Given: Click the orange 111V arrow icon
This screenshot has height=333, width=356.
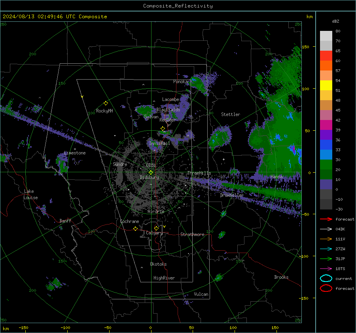Looking at the screenshot, I should point(326,239).
